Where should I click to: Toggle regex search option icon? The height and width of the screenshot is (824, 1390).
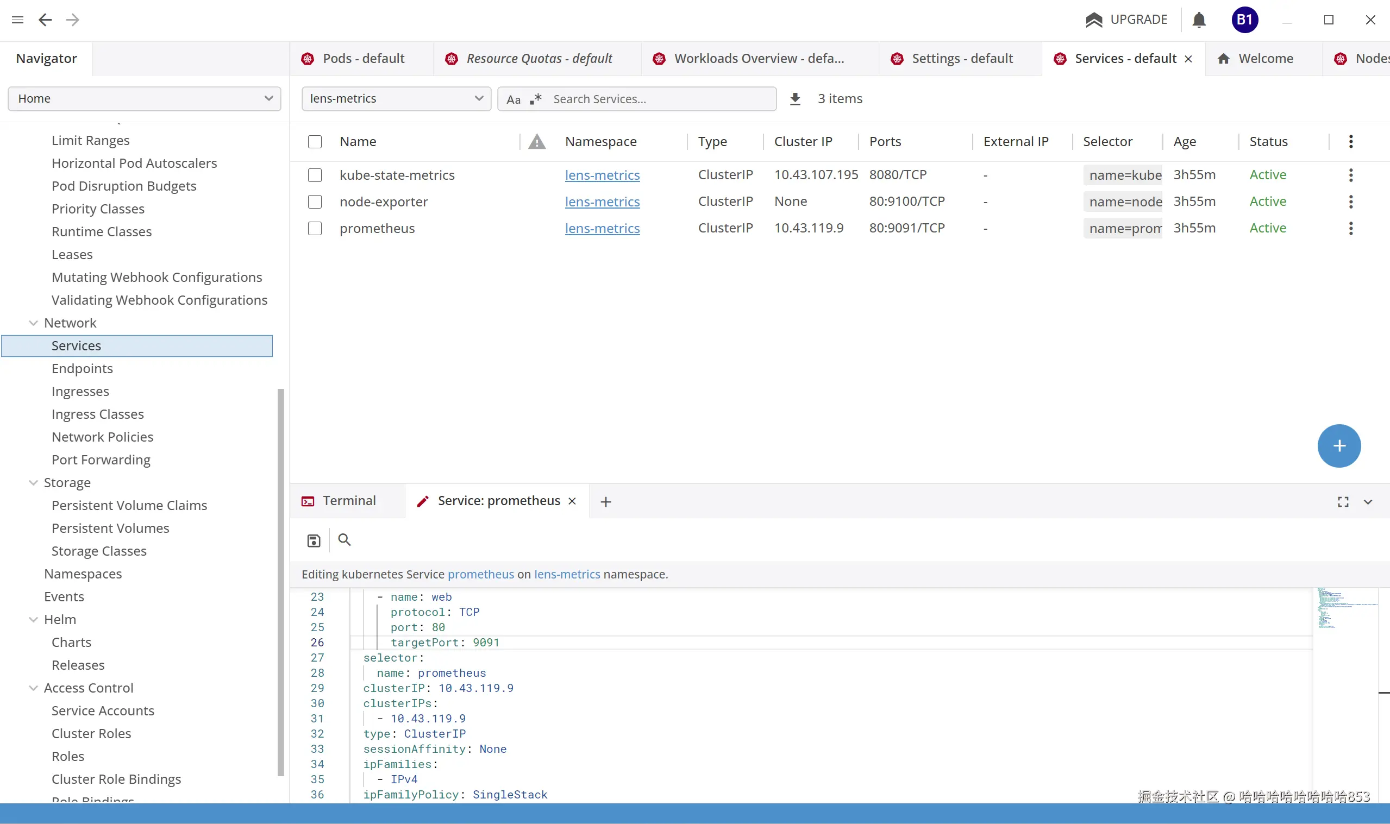[x=535, y=99]
